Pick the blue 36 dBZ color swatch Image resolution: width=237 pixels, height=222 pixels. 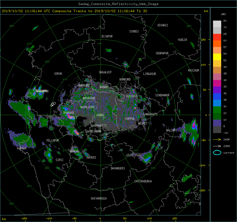point(217,96)
